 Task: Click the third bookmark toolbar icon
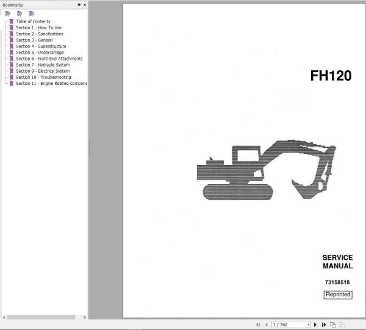pos(32,14)
